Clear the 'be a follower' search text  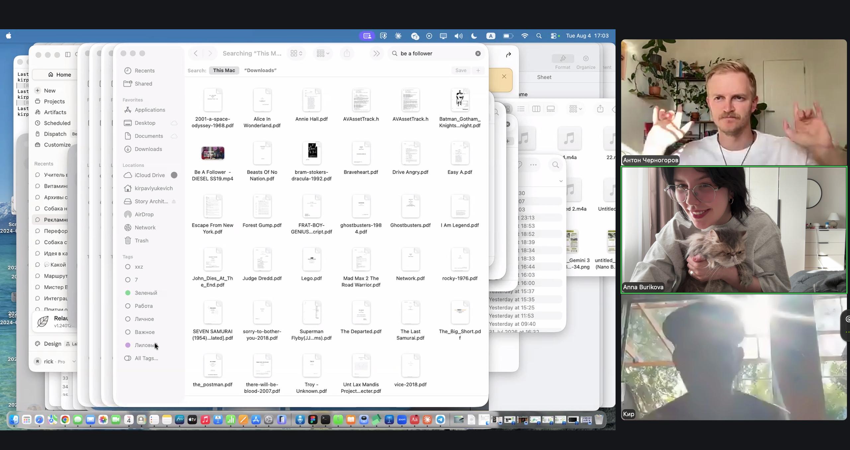tap(478, 53)
